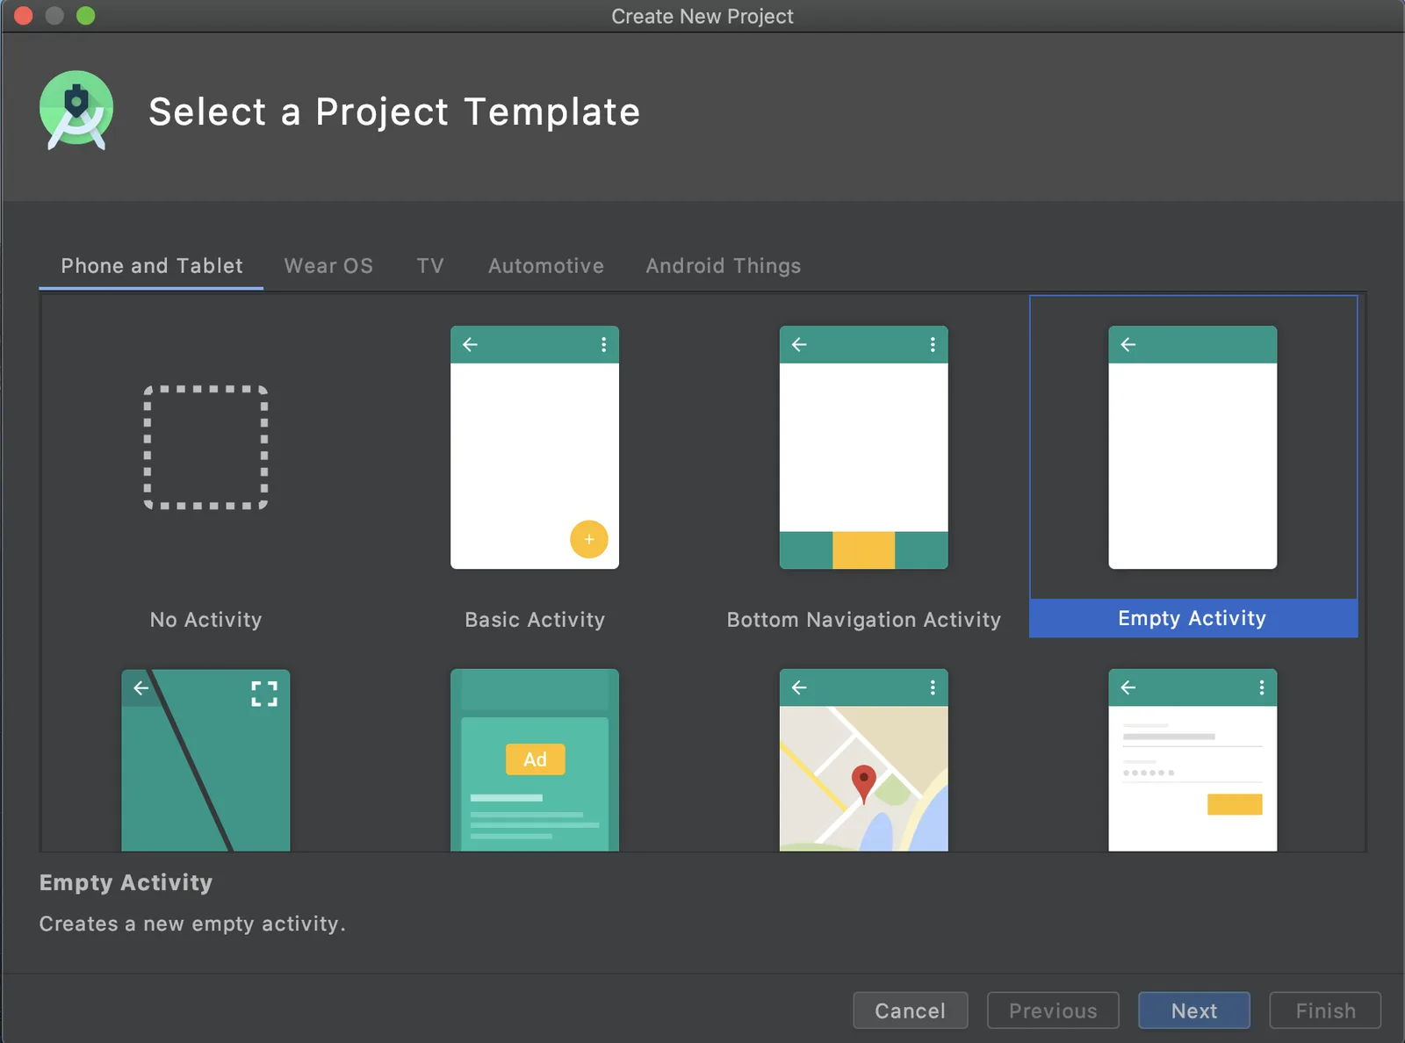The width and height of the screenshot is (1405, 1043).
Task: Click the Cancel button
Action: tap(911, 1011)
